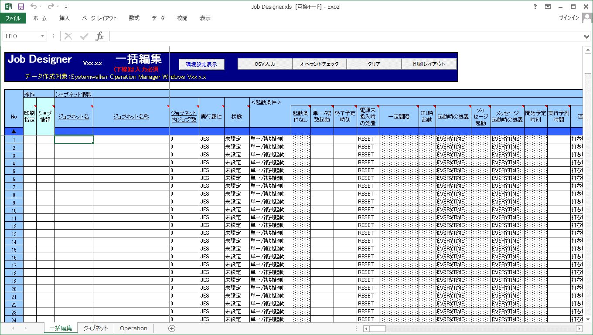Open the Name Box dropdown arrow
The image size is (593, 335).
pos(43,36)
